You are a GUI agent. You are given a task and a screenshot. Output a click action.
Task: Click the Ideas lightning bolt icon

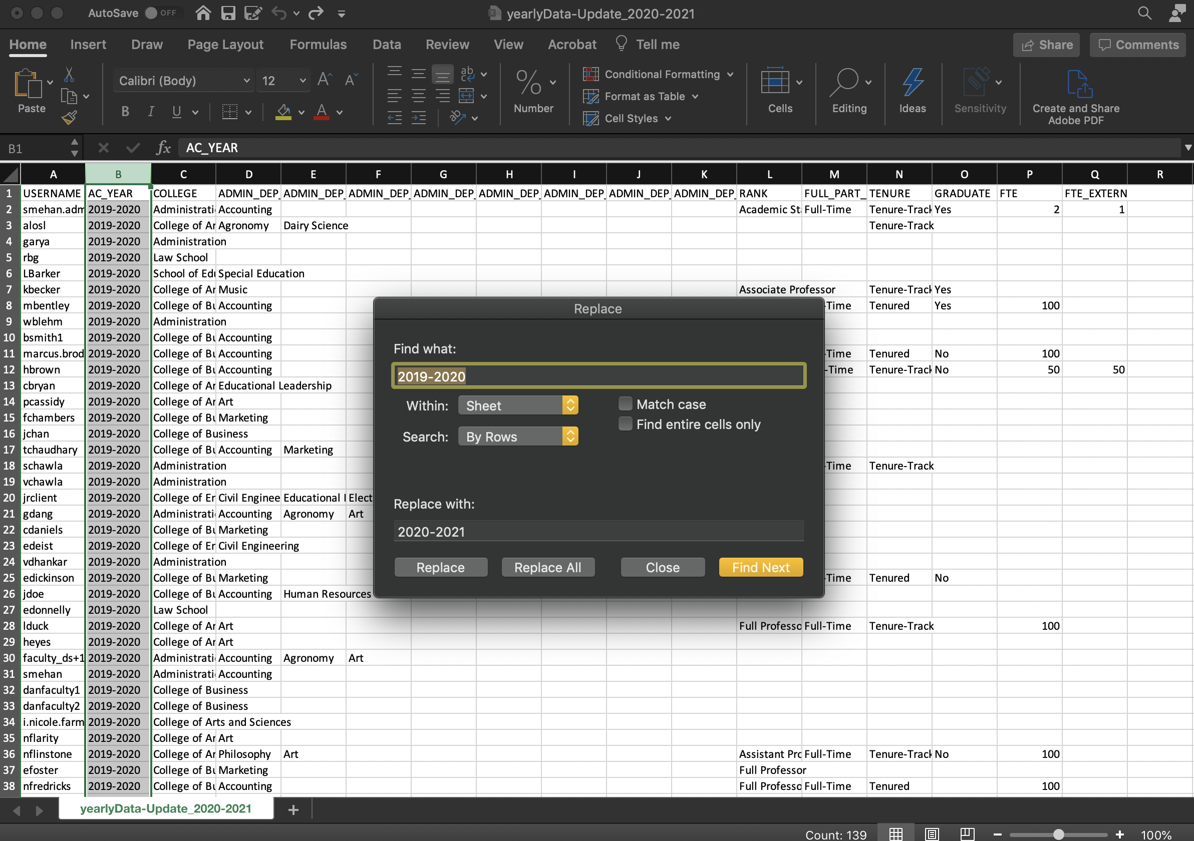(913, 83)
